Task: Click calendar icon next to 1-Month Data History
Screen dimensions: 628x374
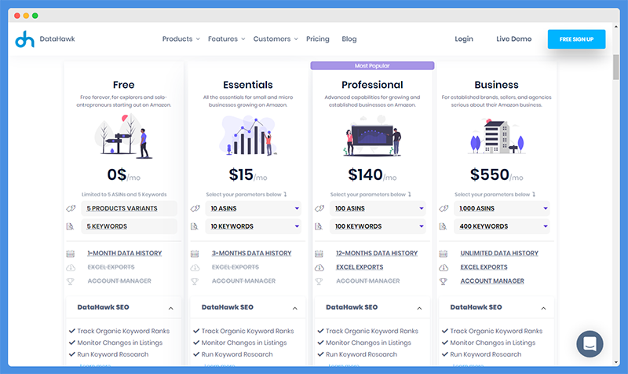Action: coord(71,253)
